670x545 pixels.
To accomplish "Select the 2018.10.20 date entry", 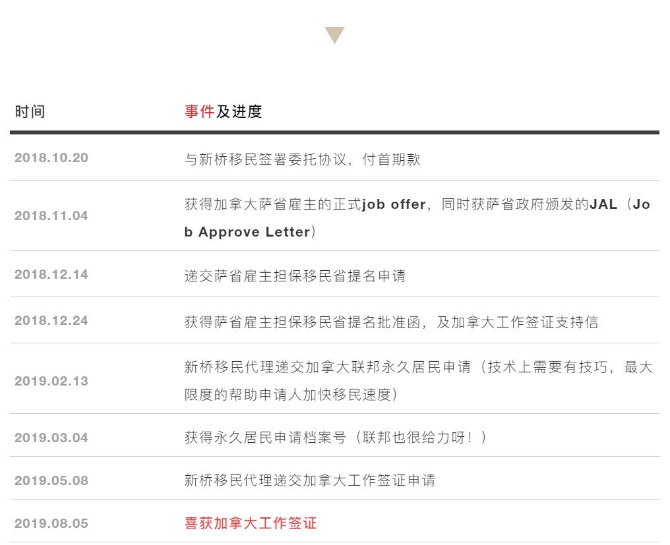I will [51, 158].
